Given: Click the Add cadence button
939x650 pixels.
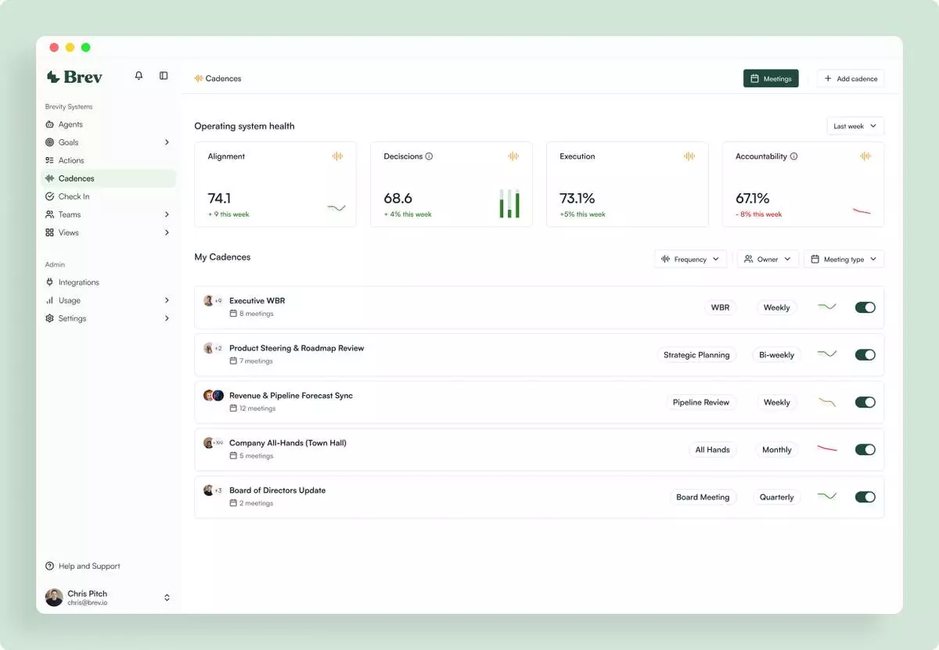Looking at the screenshot, I should [851, 78].
